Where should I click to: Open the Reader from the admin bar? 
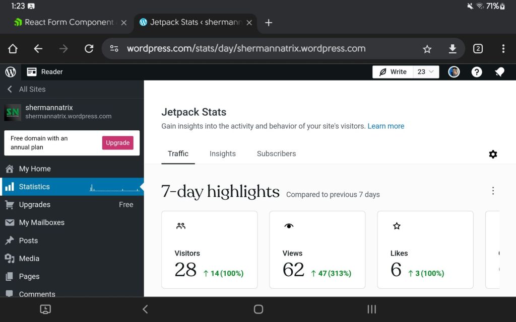[45, 72]
